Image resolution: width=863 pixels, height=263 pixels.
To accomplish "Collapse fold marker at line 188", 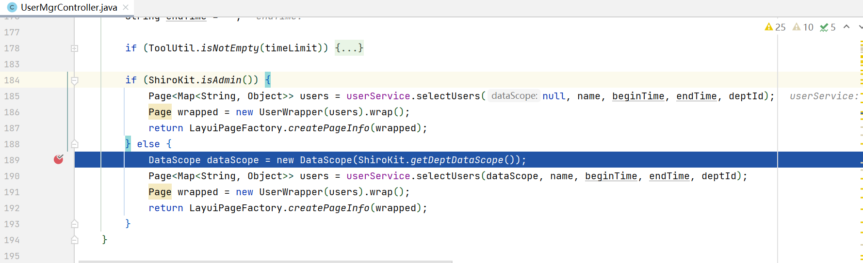I will (75, 144).
